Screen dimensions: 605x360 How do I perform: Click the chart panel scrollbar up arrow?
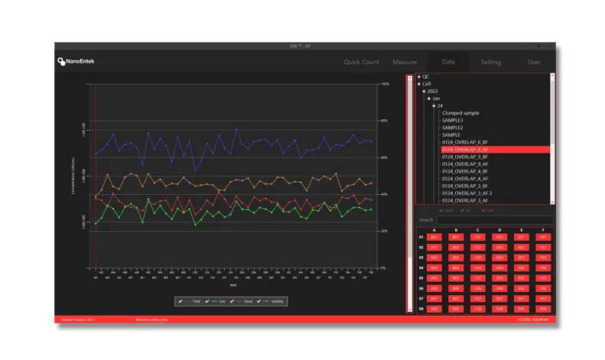(x=410, y=78)
